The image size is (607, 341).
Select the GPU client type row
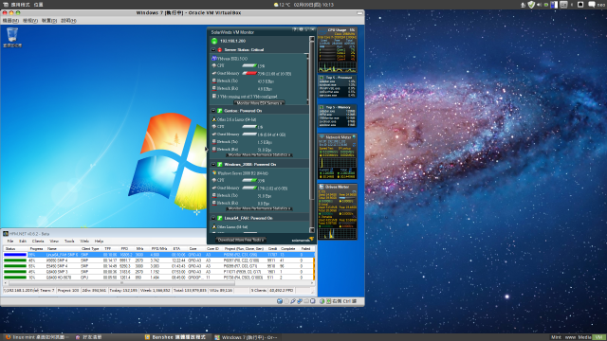click(x=158, y=278)
